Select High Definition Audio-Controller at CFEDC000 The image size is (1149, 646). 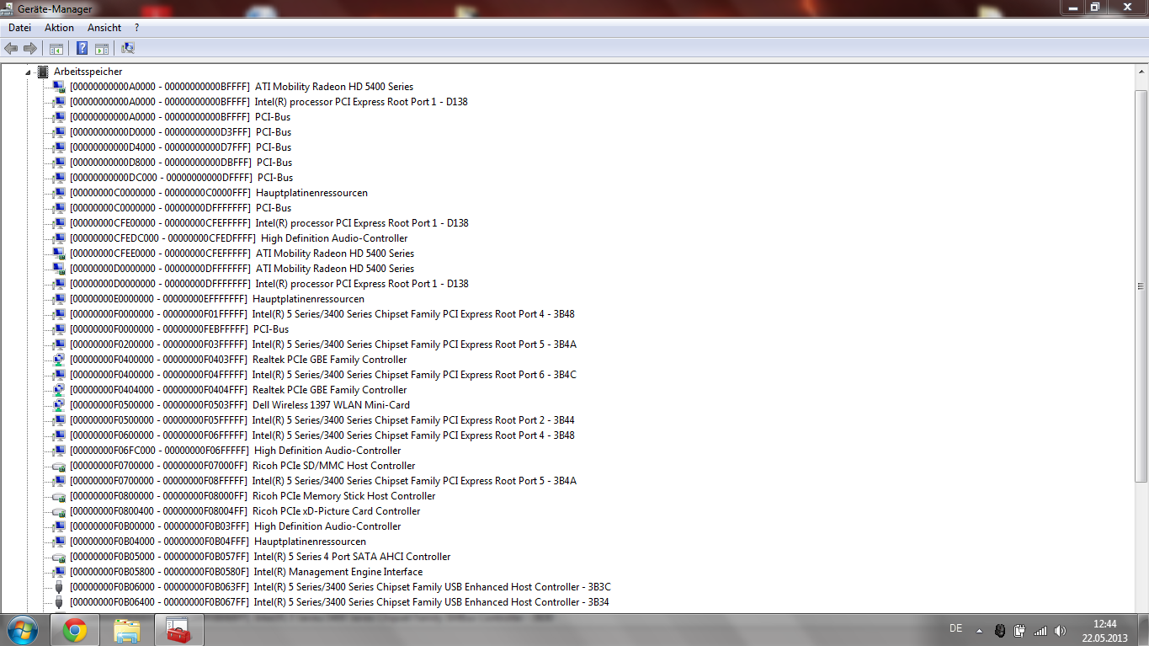239,238
